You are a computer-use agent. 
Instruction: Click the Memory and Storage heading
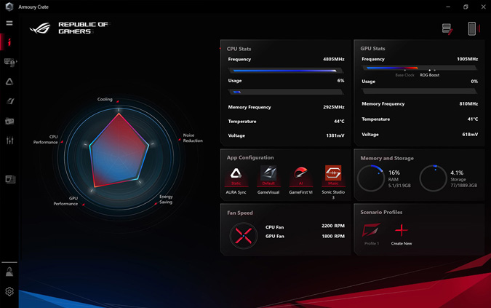click(387, 158)
